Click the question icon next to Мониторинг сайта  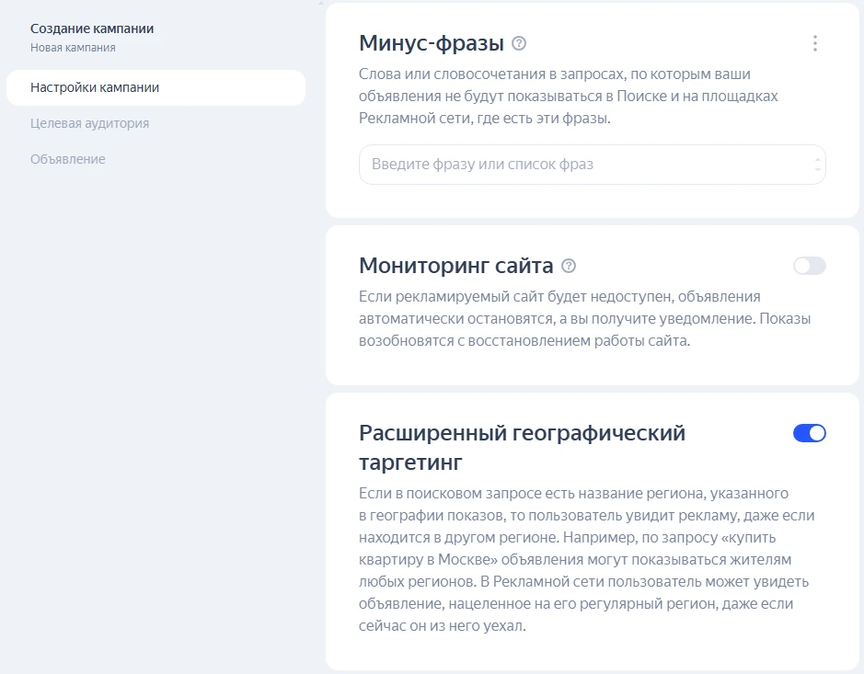(x=569, y=267)
